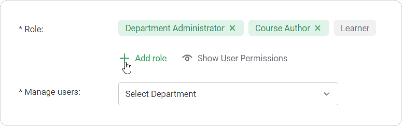The image size is (402, 126).
Task: Remove the Department Administrator role tag
Action: pos(232,28)
